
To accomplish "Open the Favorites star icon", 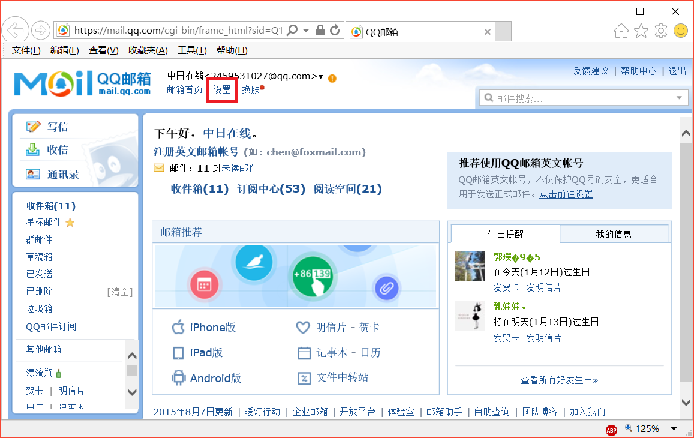I will coord(641,31).
